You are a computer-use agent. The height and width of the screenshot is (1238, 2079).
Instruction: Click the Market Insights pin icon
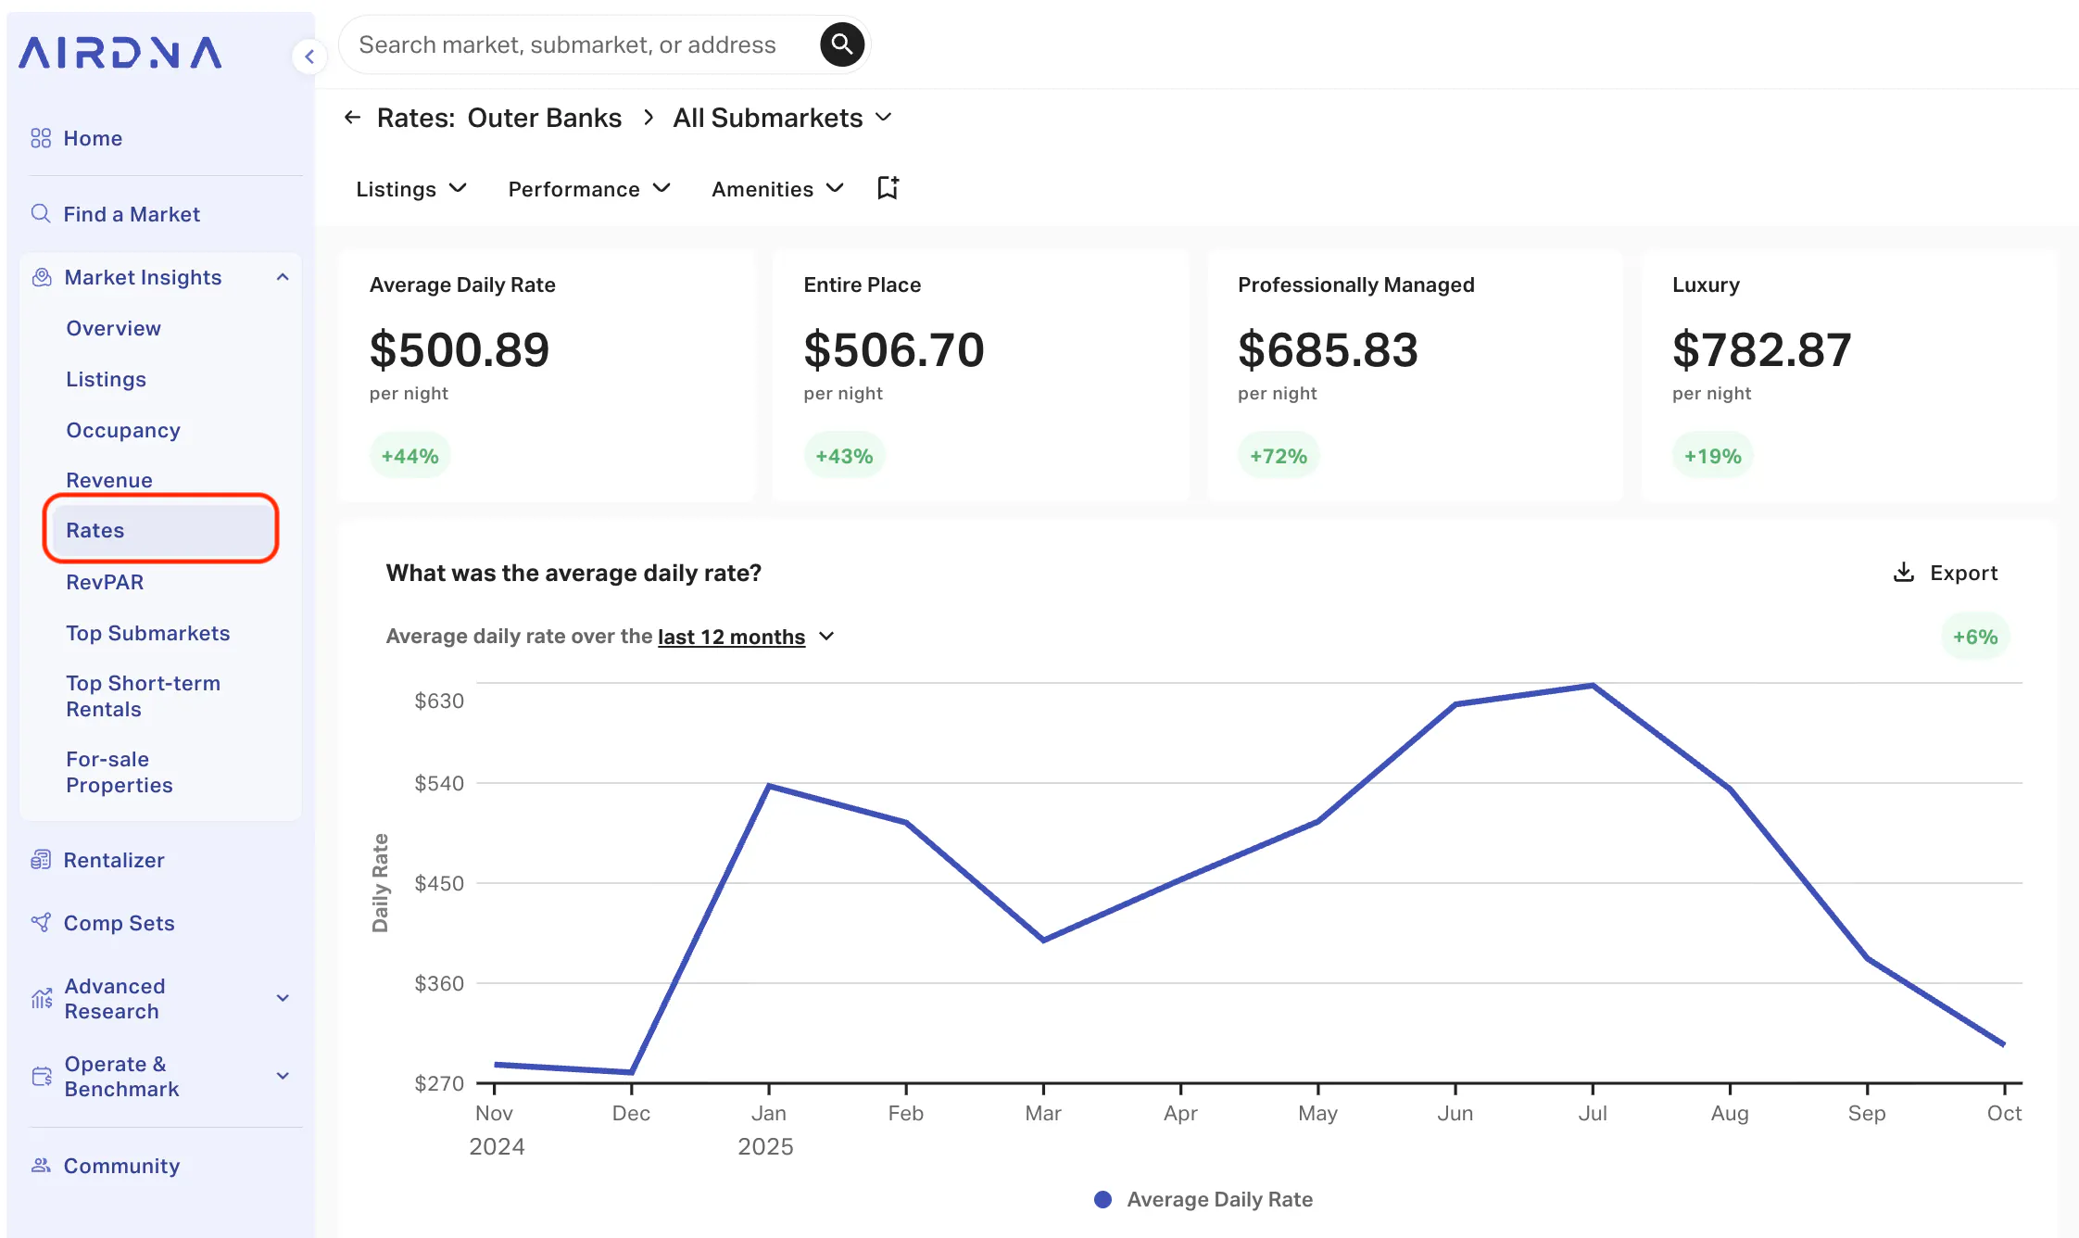pyautogui.click(x=42, y=277)
